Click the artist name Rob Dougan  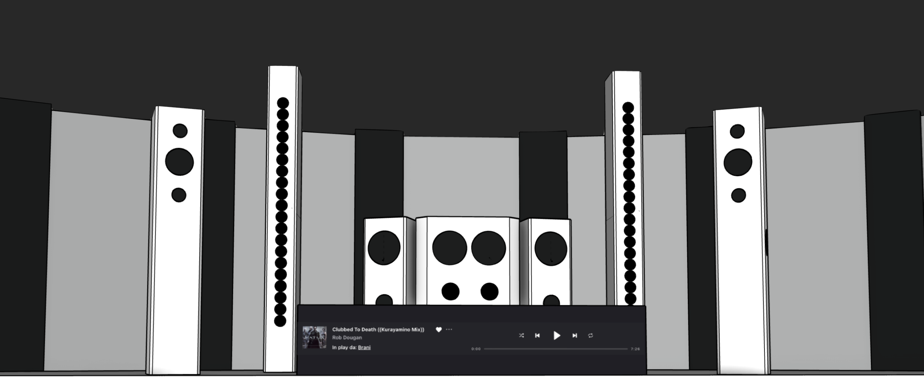[347, 338]
